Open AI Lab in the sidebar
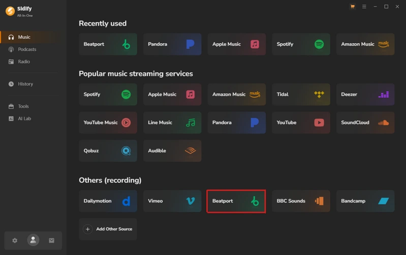Viewport: 406px width, 255px height. point(33,118)
